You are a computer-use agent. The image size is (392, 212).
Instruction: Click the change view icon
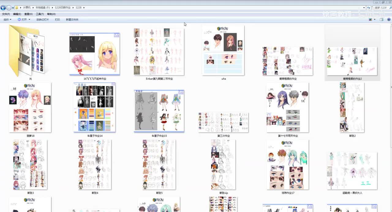coord(371,20)
